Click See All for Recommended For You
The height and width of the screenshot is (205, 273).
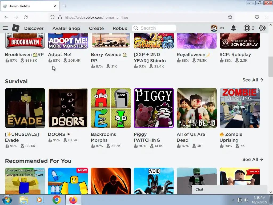pos(253,160)
